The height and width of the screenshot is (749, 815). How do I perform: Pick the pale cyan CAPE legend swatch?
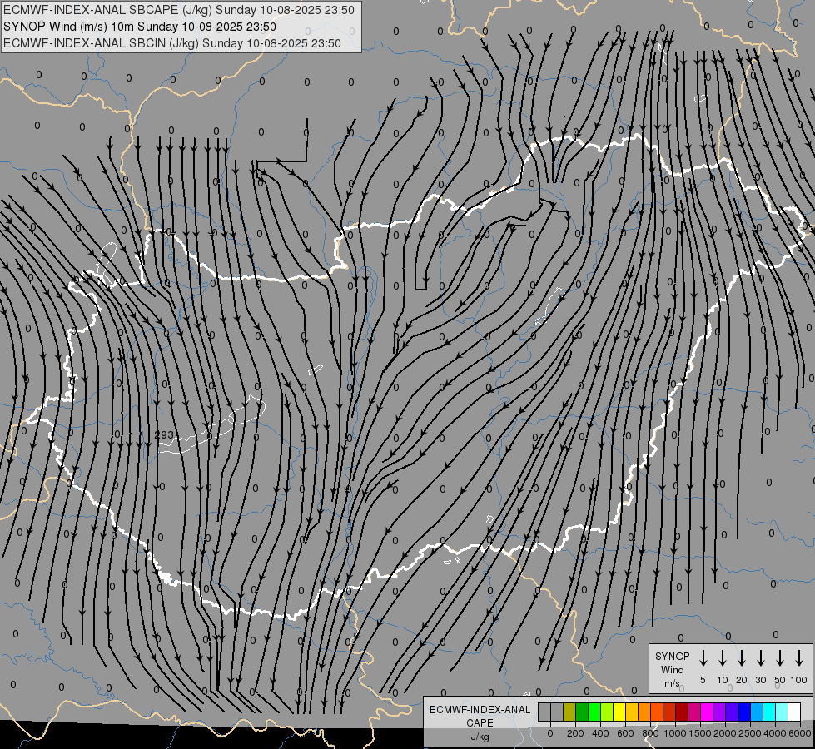[x=781, y=712]
